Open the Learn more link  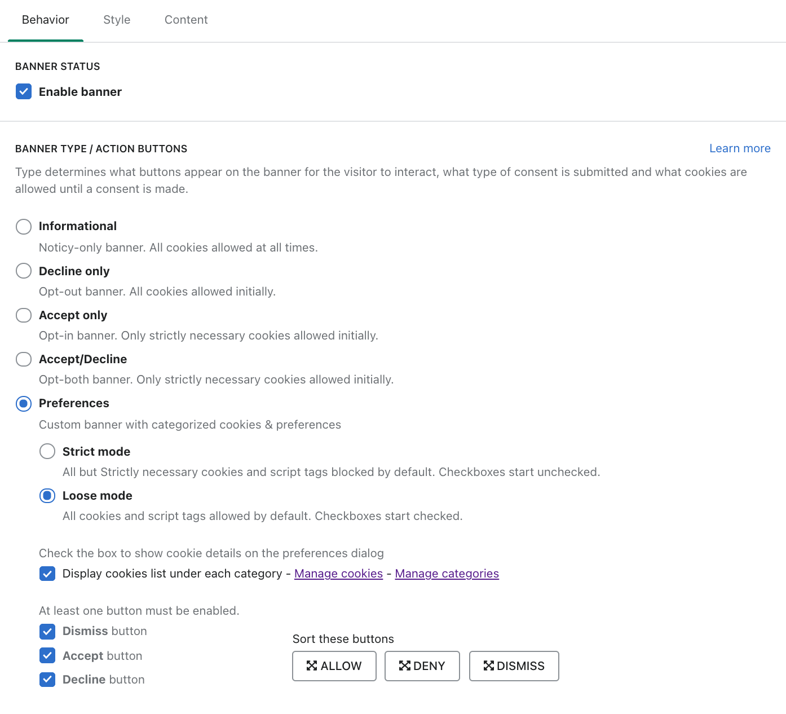tap(739, 148)
